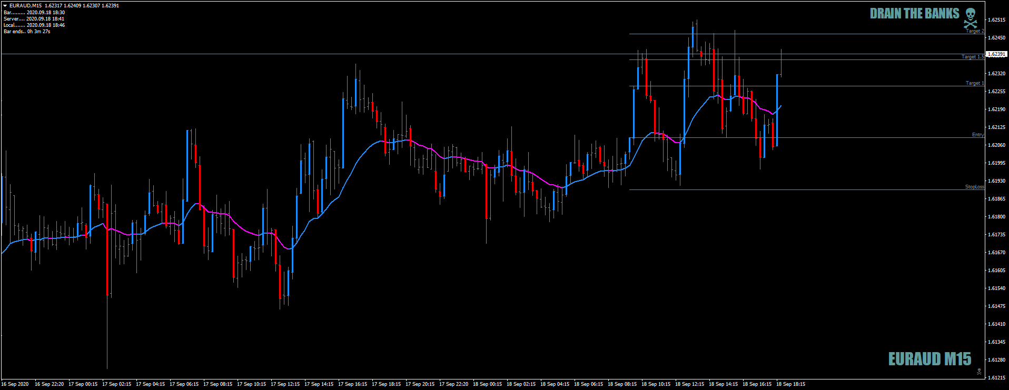1009x390 pixels.
Task: Click the 1.62060 price scale value
Action: (996, 145)
